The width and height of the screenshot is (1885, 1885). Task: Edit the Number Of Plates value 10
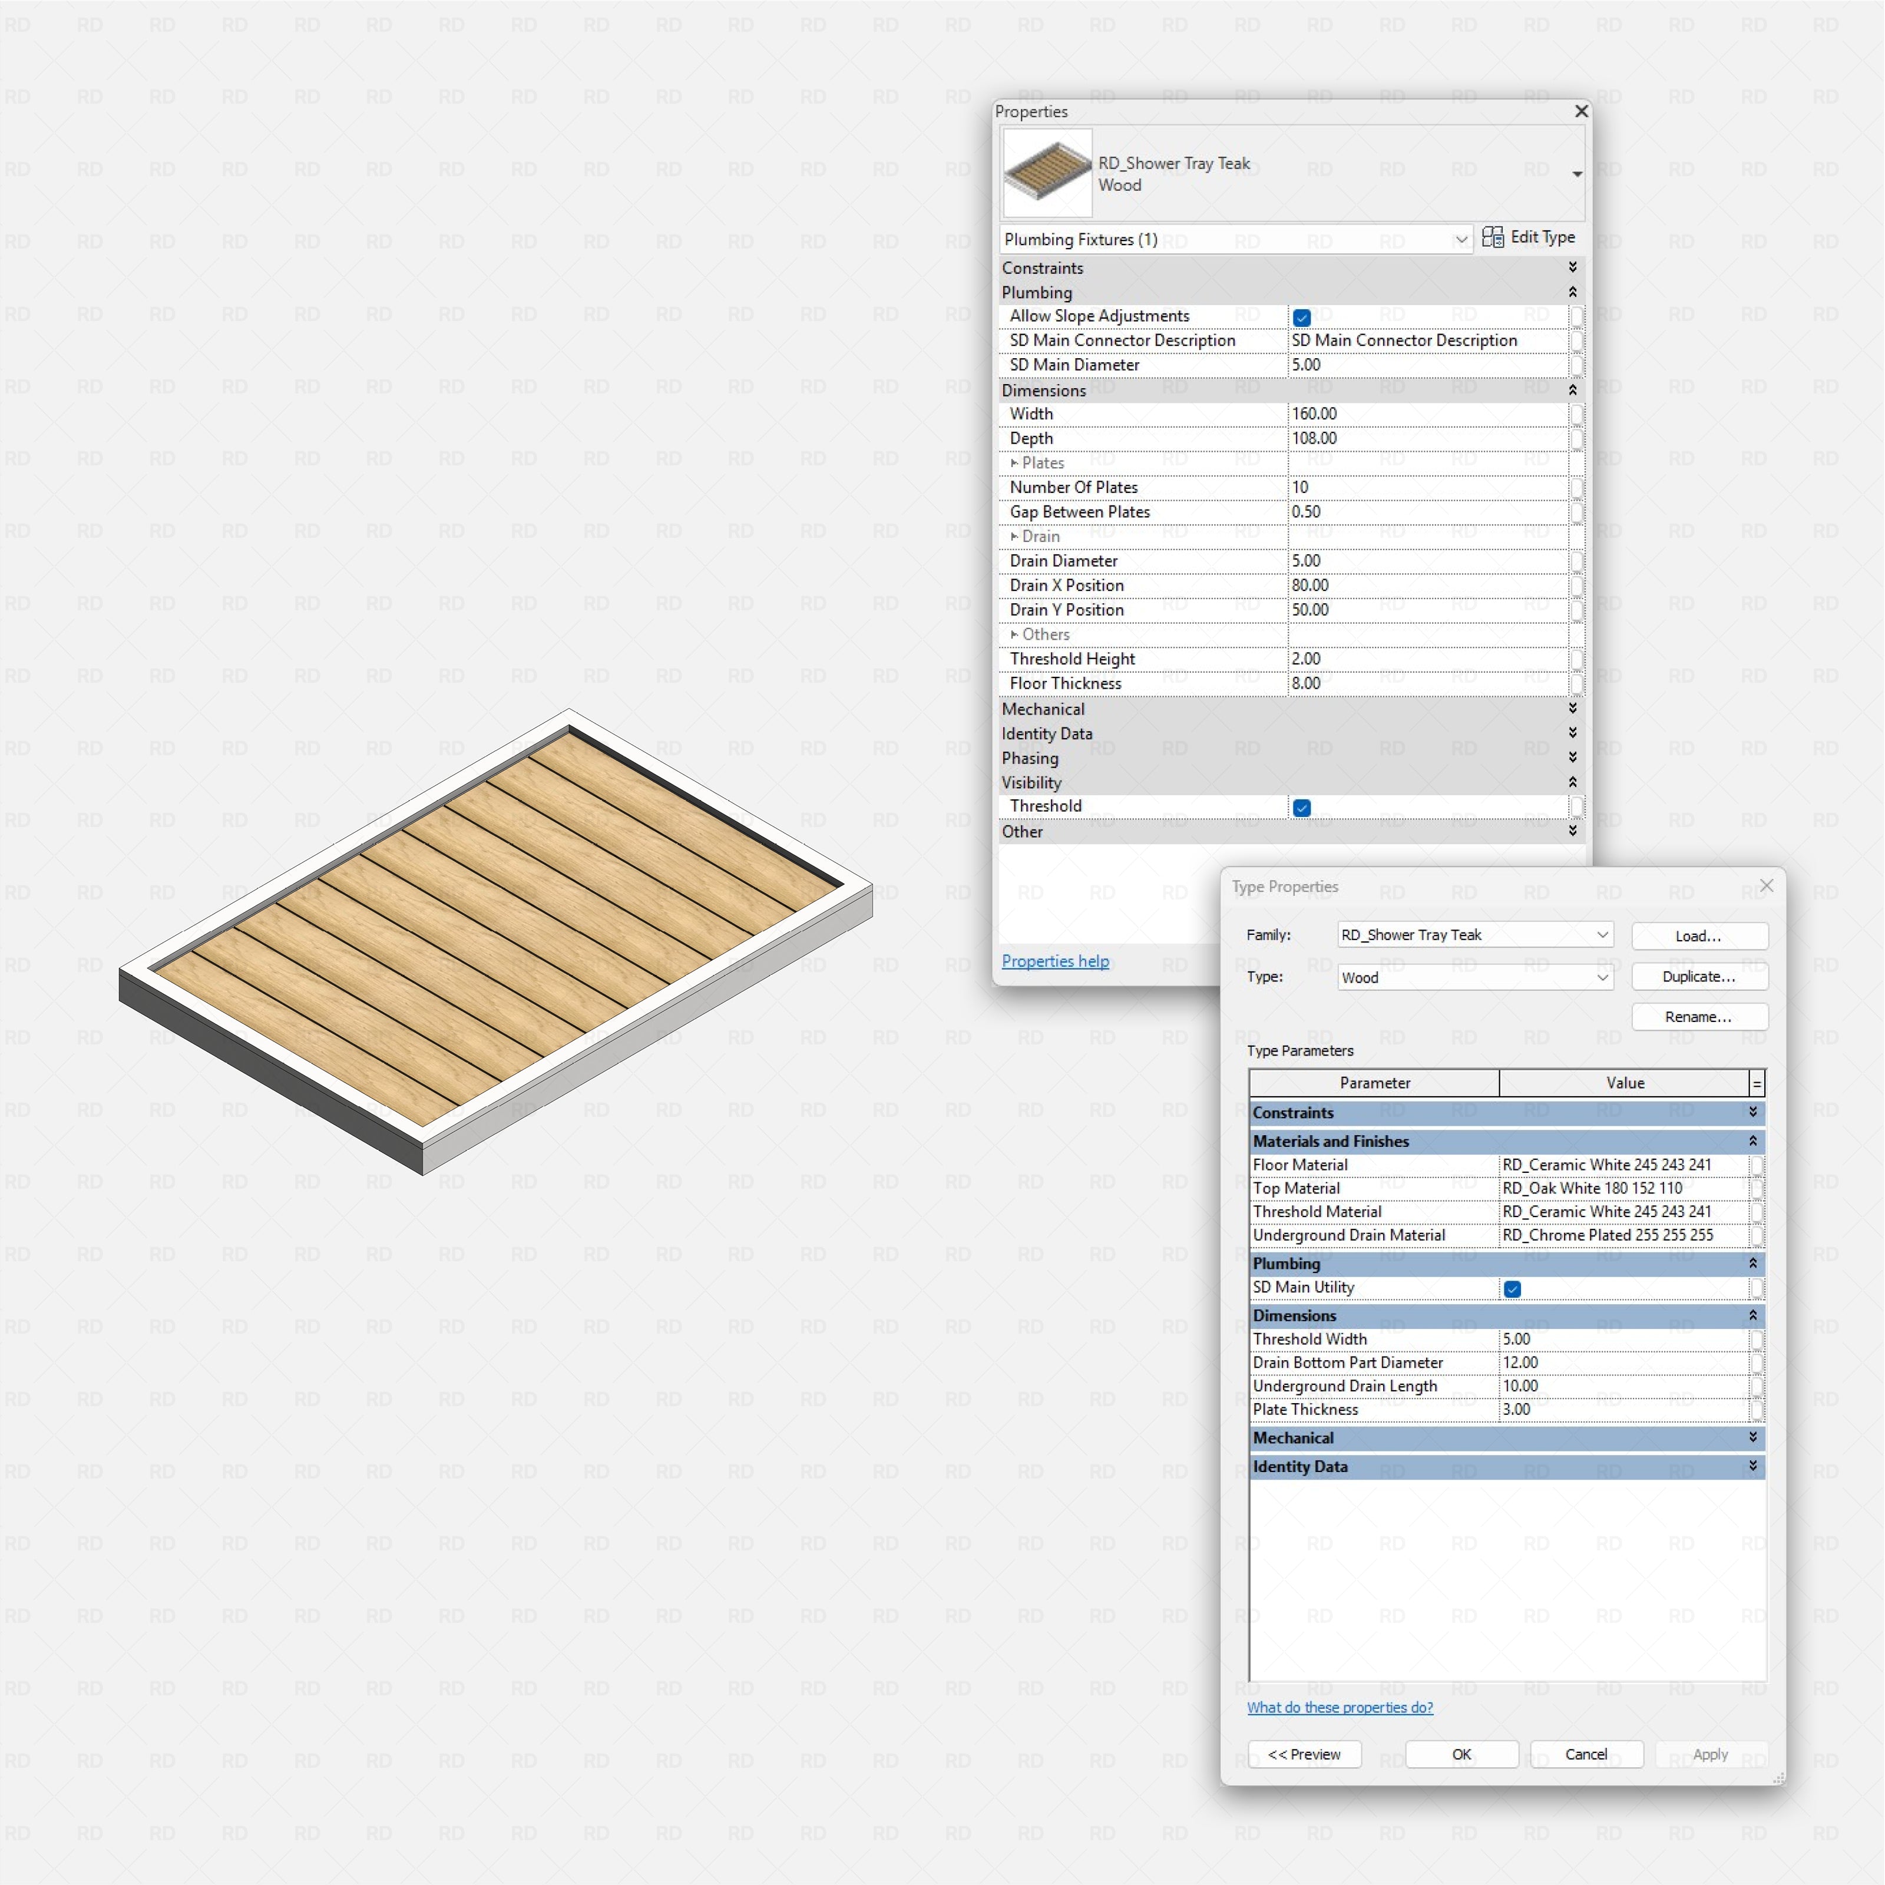[x=1428, y=487]
